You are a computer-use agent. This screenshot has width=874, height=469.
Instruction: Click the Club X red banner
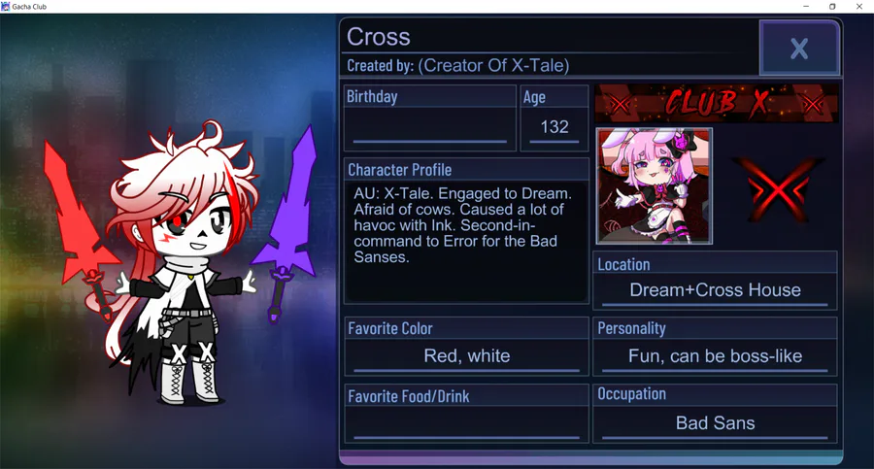(717, 103)
